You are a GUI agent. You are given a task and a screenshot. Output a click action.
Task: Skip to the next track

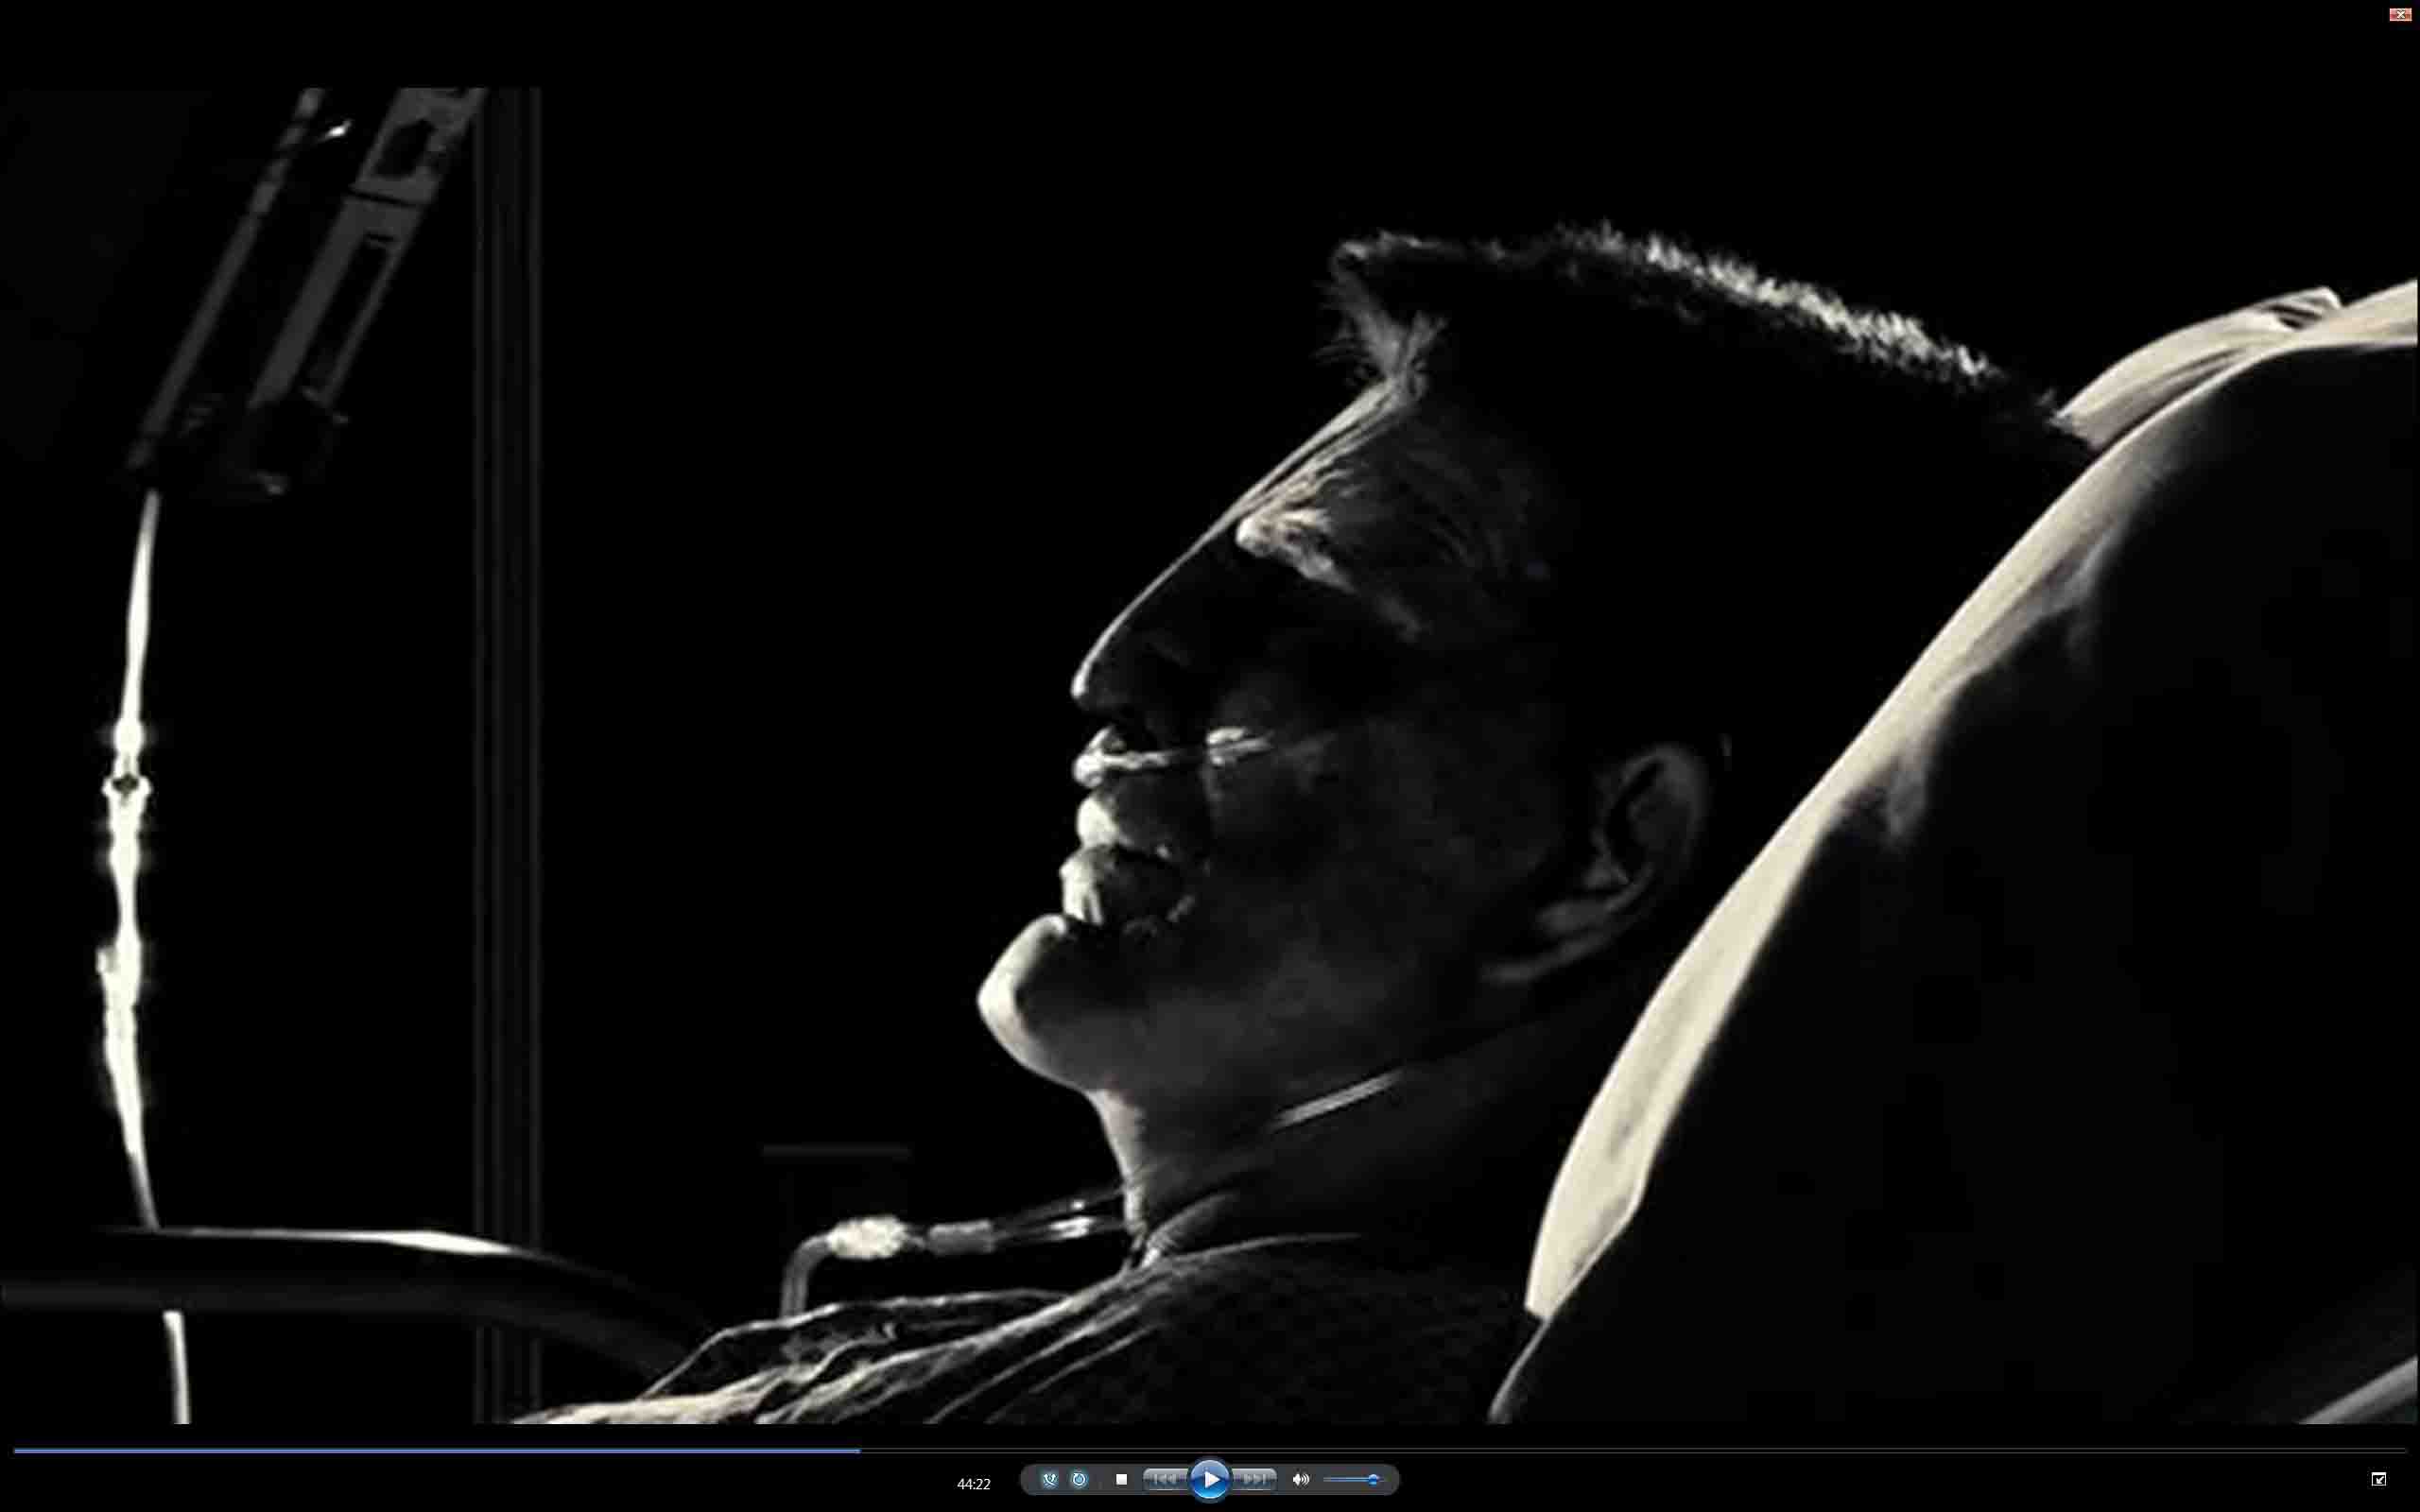(x=1254, y=1479)
